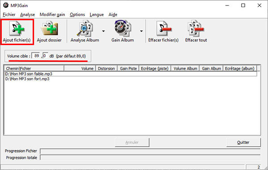Screen dimensions: 268x170
Task: Click the Annuler button
Action: pyautogui.click(x=132, y=142)
